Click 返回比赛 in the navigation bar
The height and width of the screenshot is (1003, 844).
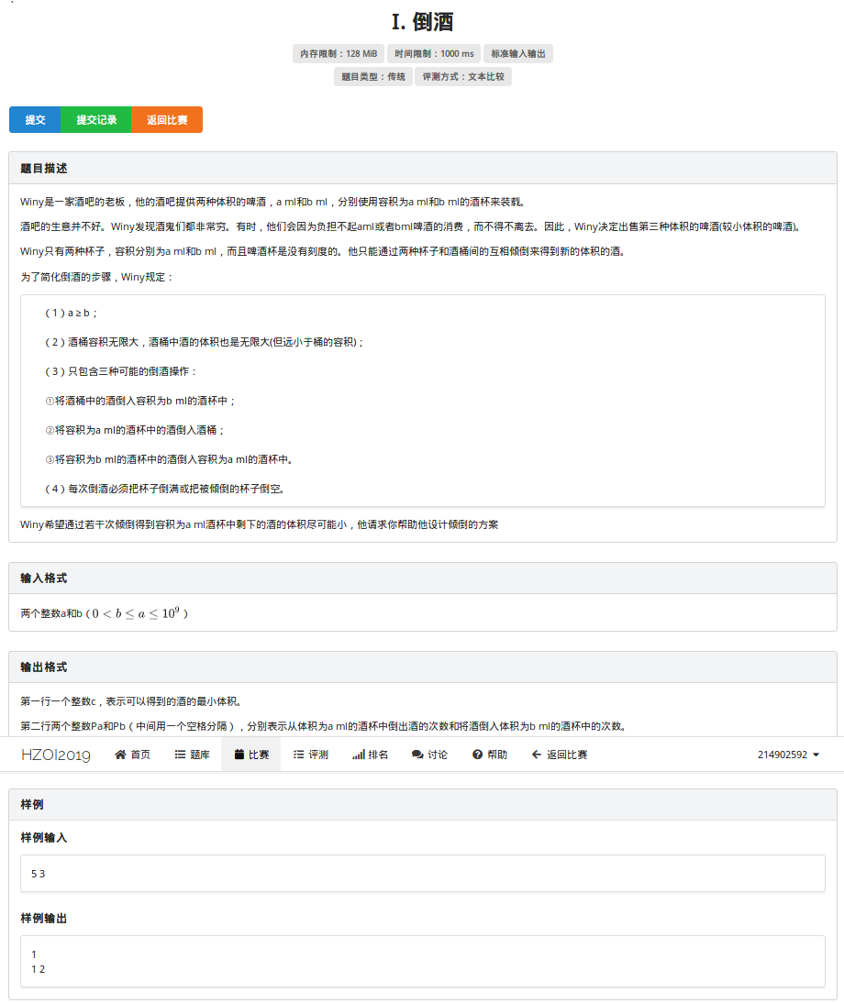click(560, 755)
